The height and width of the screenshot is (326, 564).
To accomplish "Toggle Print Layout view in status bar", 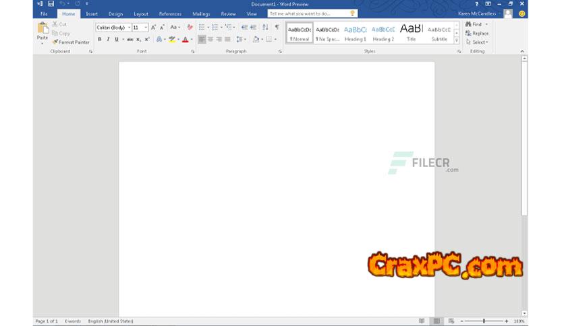I will tap(436, 321).
